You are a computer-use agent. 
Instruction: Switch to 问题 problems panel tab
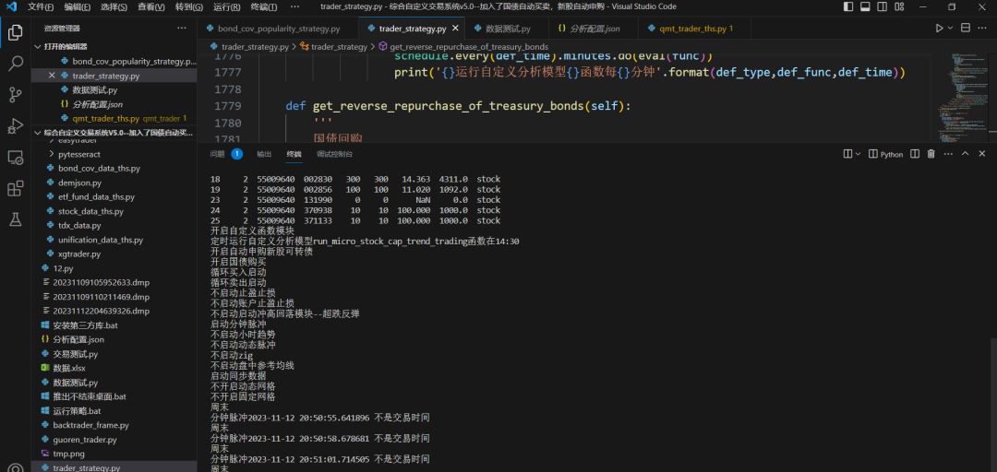218,154
